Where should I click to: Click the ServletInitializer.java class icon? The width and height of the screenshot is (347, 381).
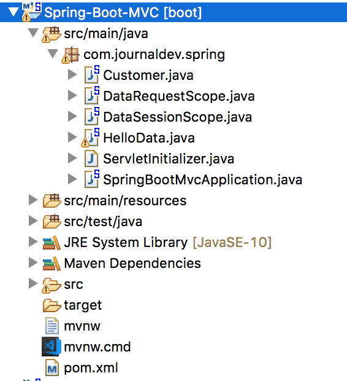pos(91,159)
